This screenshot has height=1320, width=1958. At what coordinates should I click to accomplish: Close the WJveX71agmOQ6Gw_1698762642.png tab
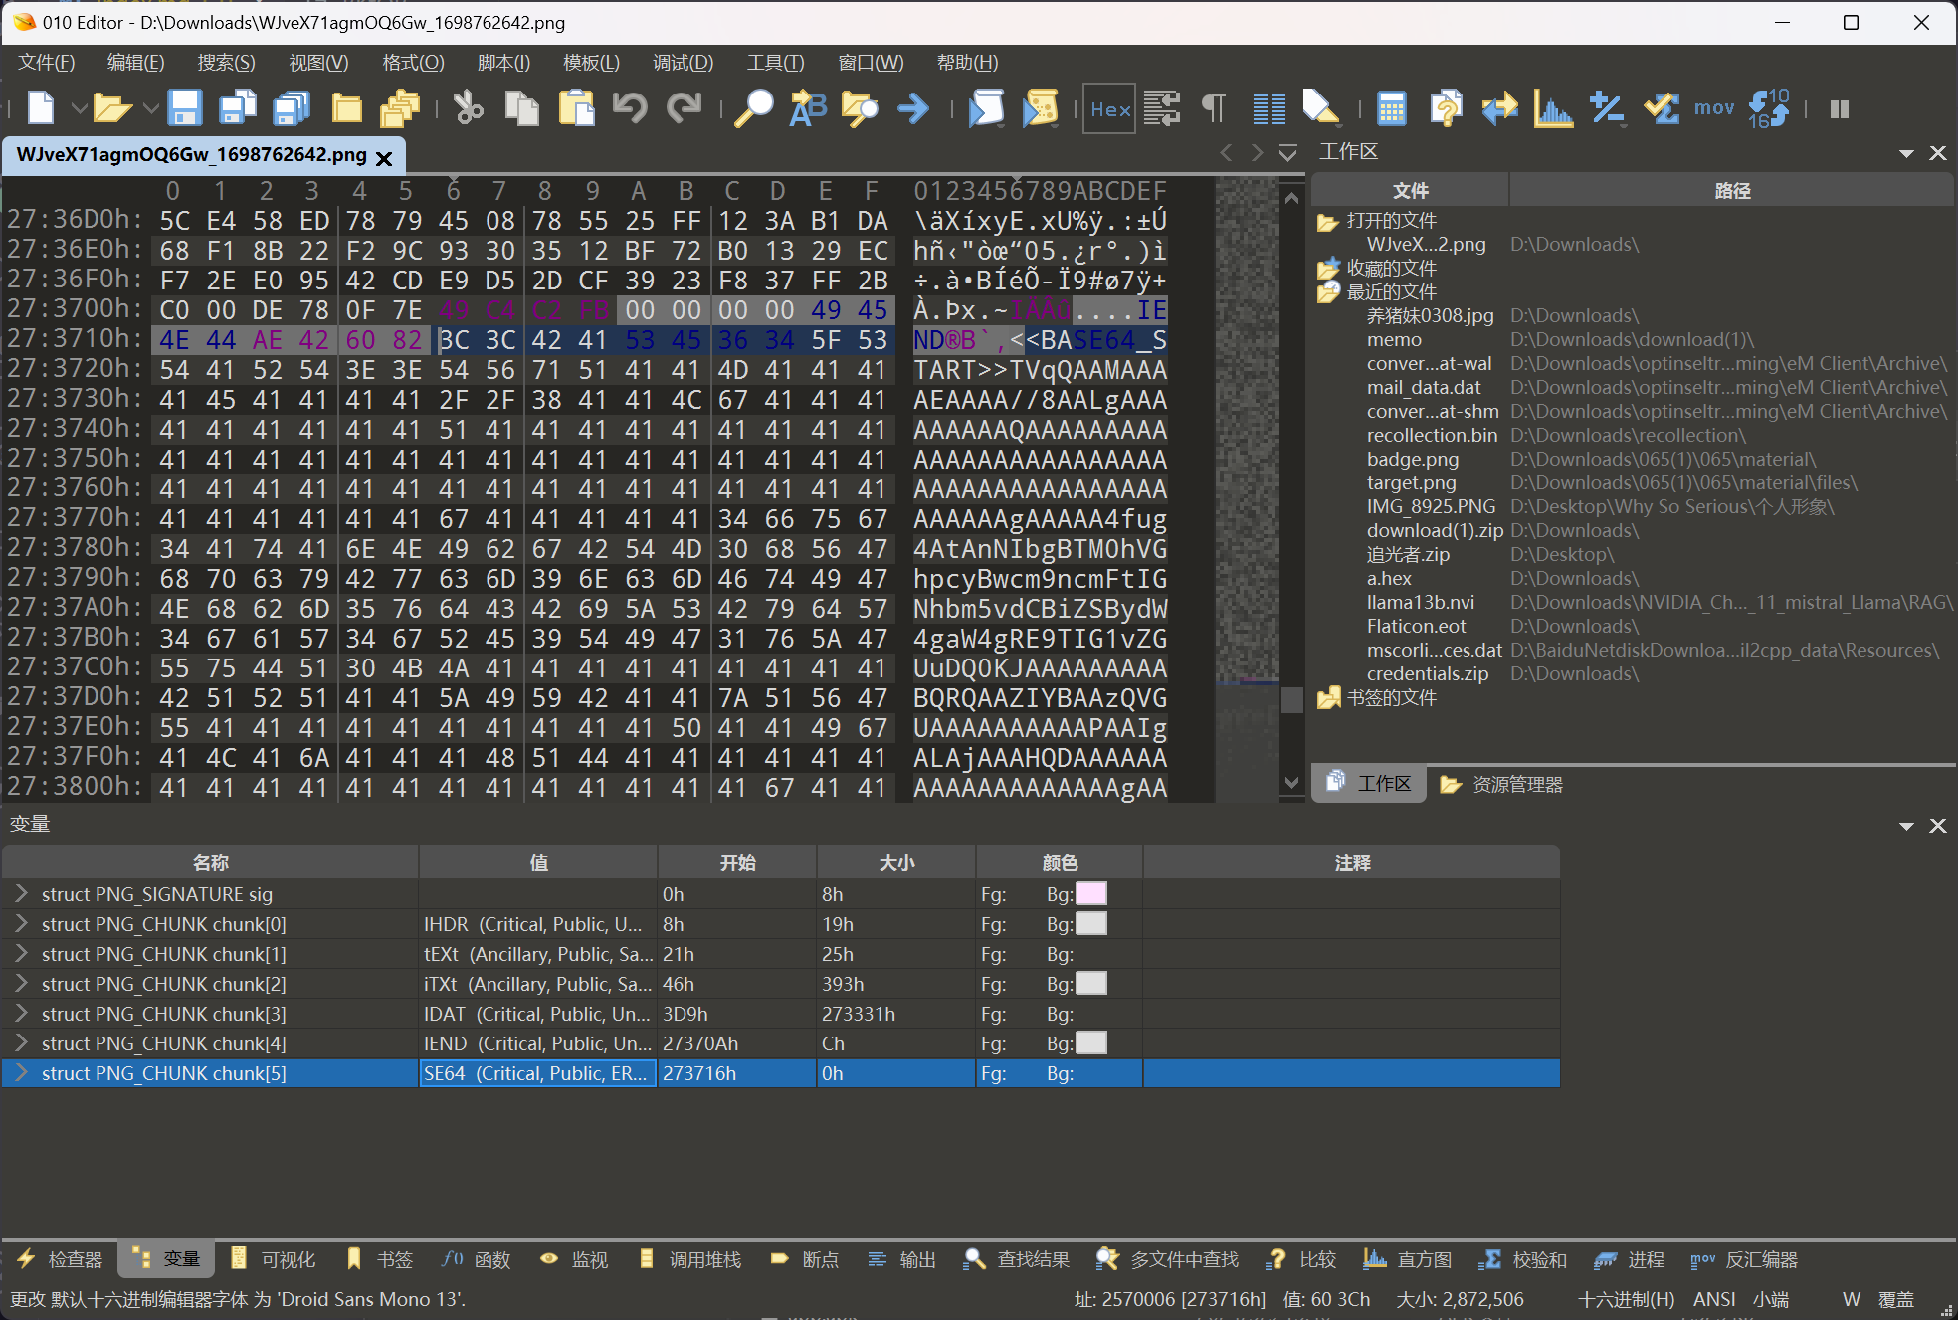pyautogui.click(x=385, y=157)
